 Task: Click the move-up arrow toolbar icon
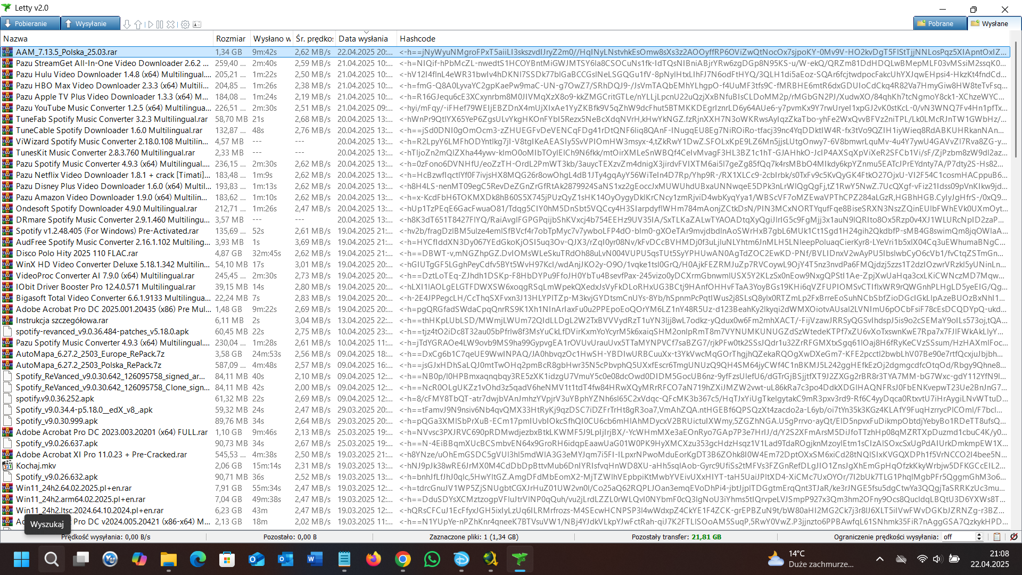138,24
